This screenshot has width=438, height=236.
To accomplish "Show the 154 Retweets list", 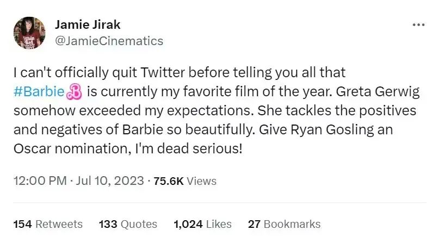I will pos(48,224).
